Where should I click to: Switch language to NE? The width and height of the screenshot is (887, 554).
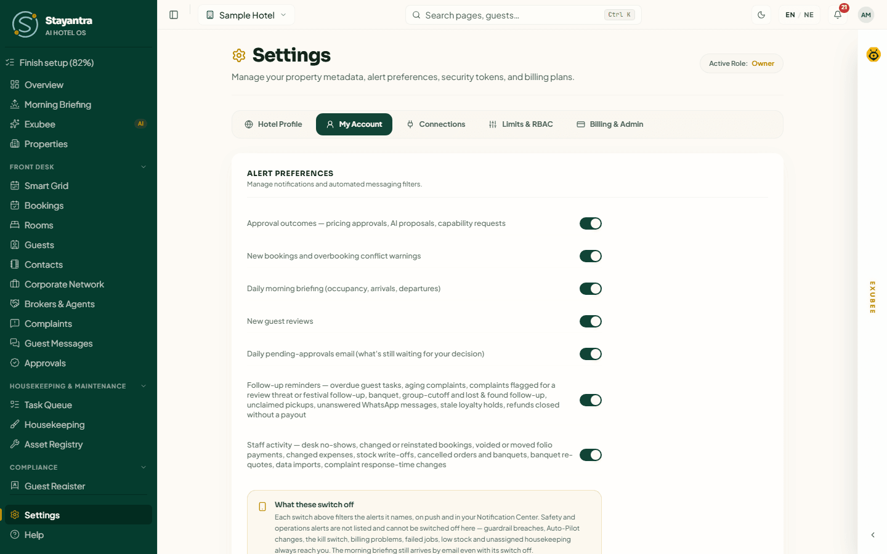[809, 15]
